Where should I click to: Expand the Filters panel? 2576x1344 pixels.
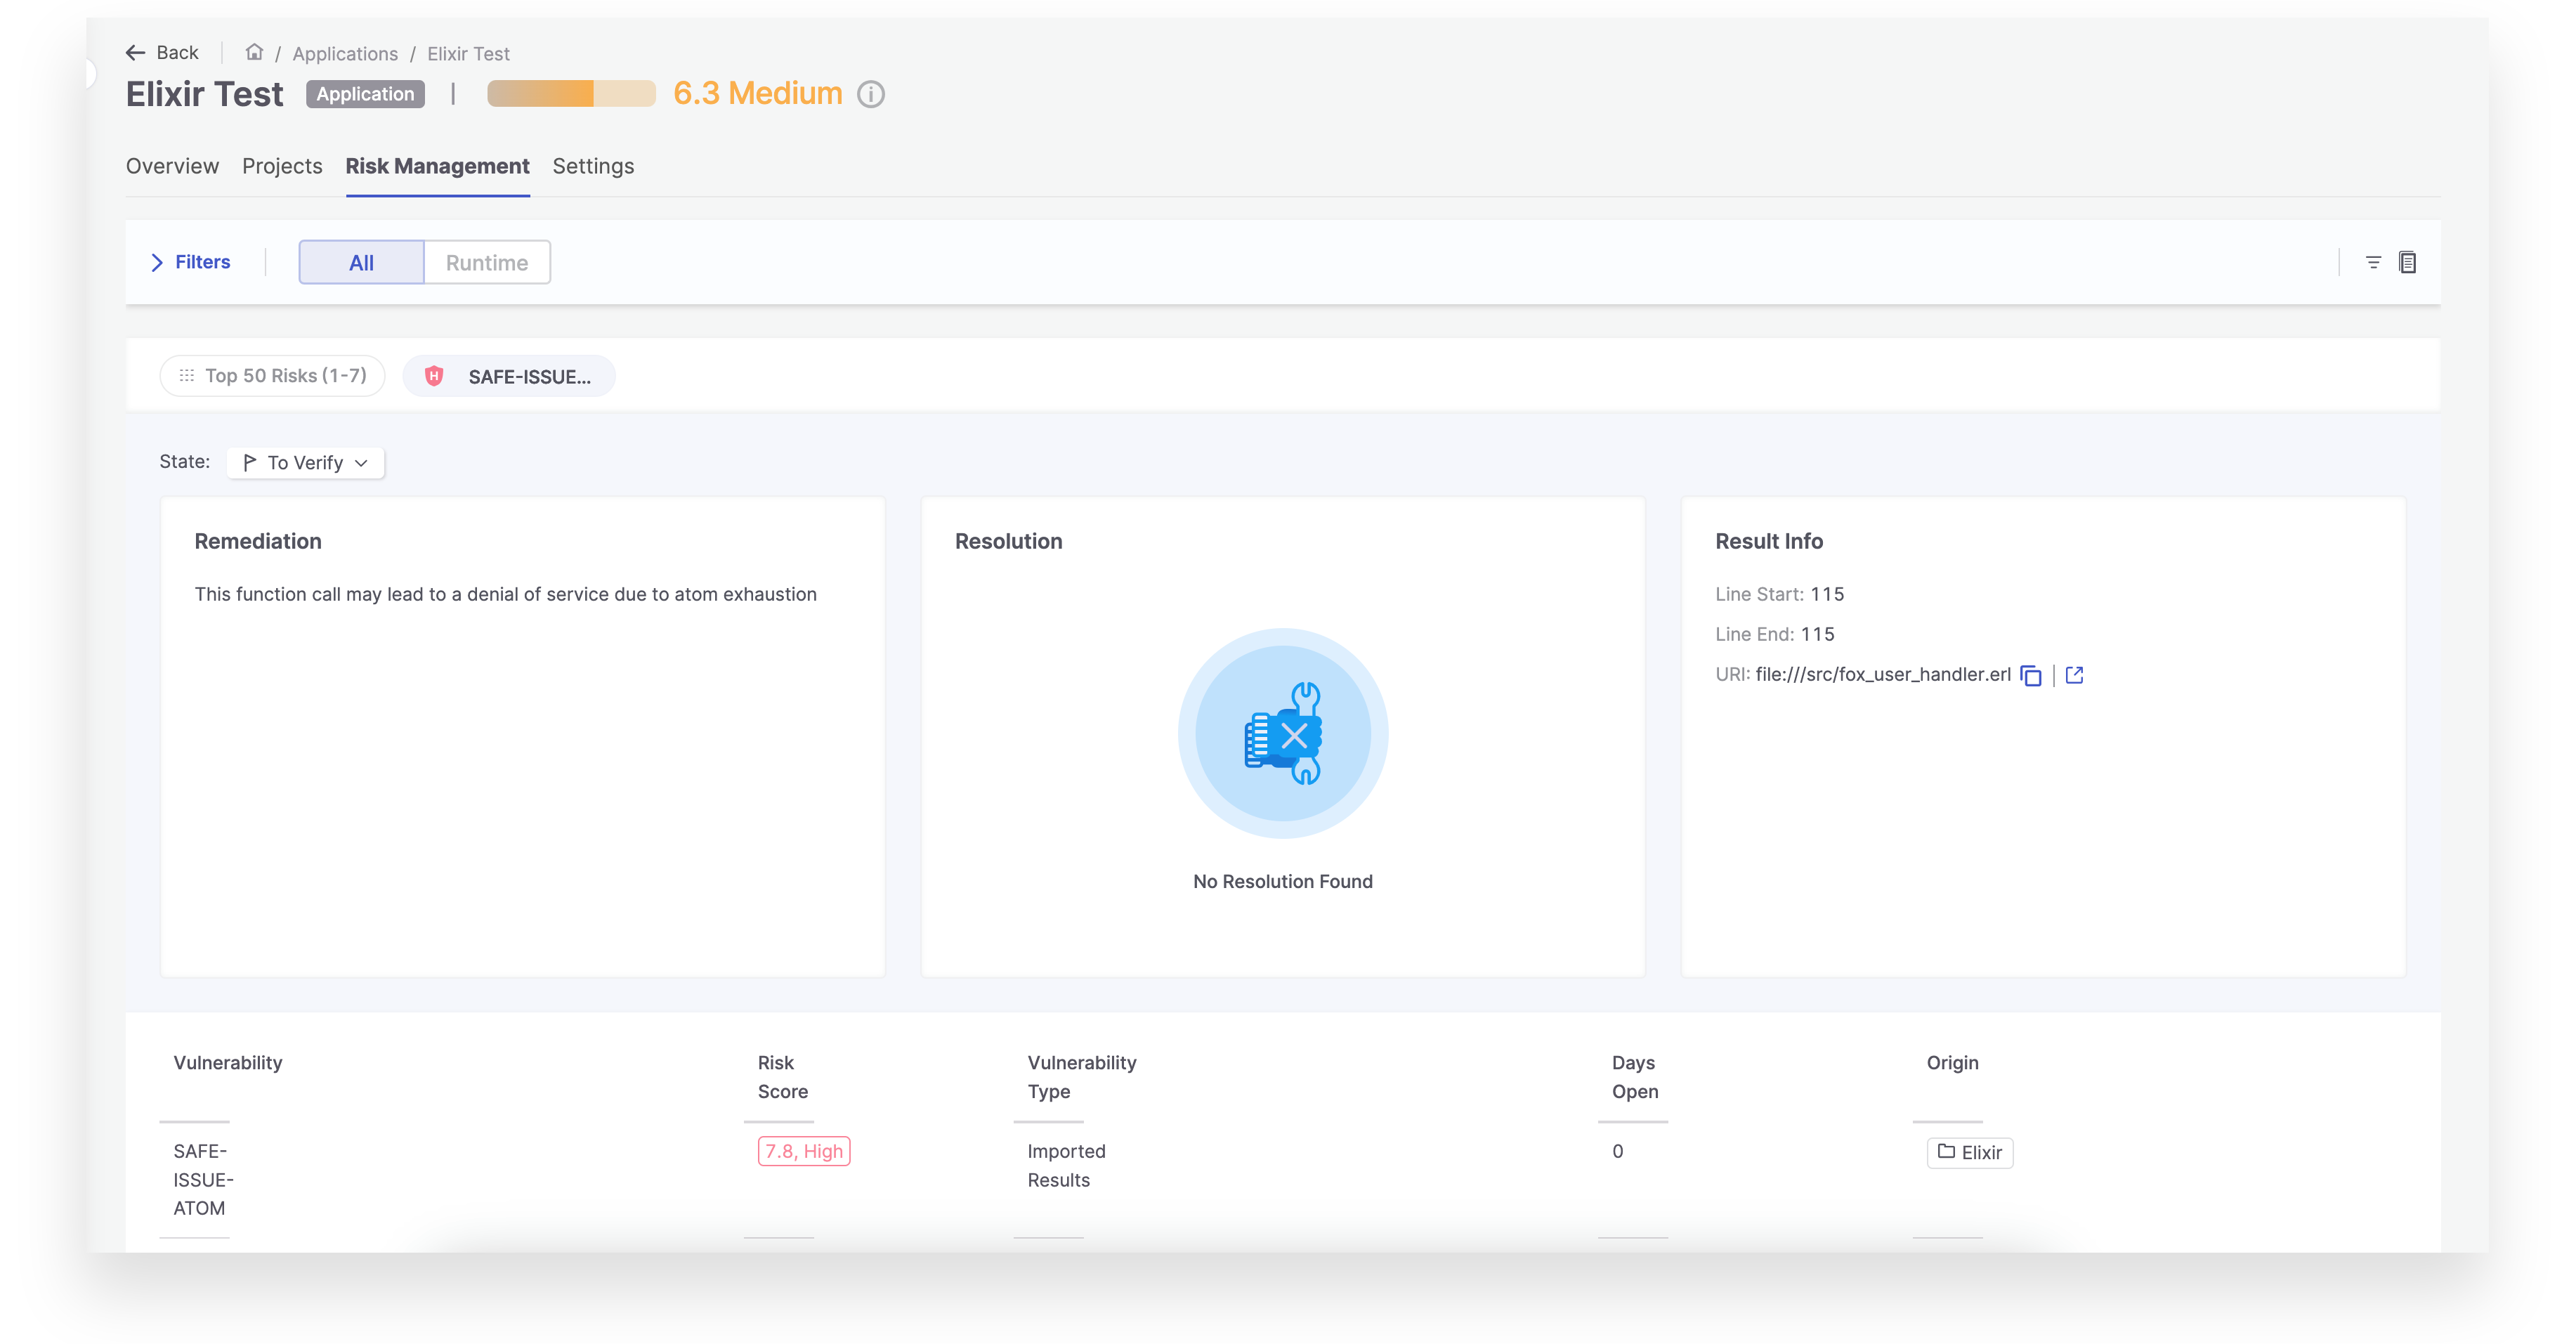coord(190,262)
